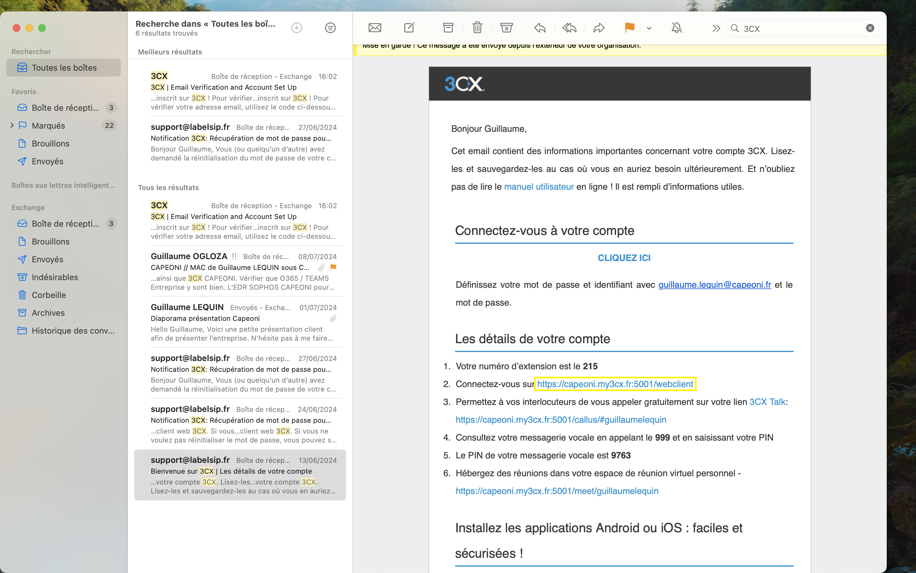Toggle the message filter icon
The height and width of the screenshot is (573, 916).
click(x=330, y=28)
